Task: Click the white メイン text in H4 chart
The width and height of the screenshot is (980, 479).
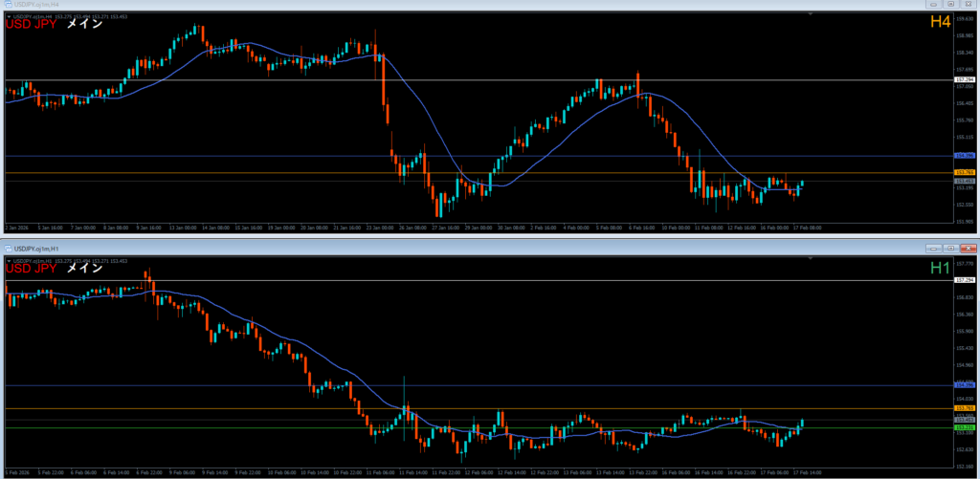Action: pyautogui.click(x=84, y=24)
